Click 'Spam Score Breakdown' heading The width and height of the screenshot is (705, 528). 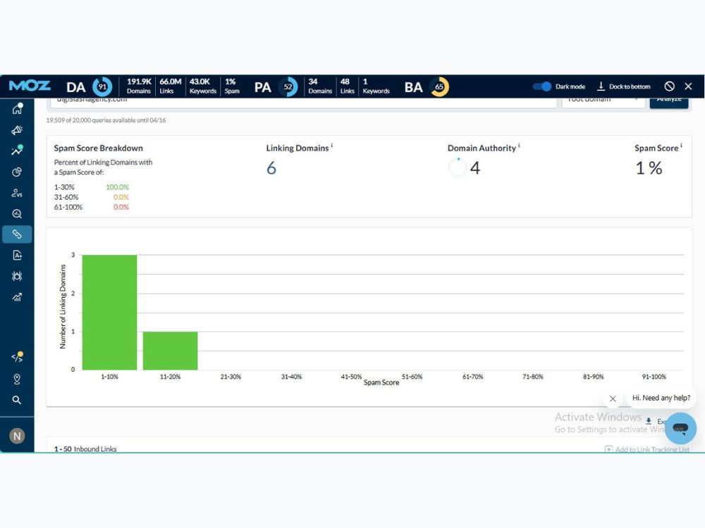click(x=99, y=148)
